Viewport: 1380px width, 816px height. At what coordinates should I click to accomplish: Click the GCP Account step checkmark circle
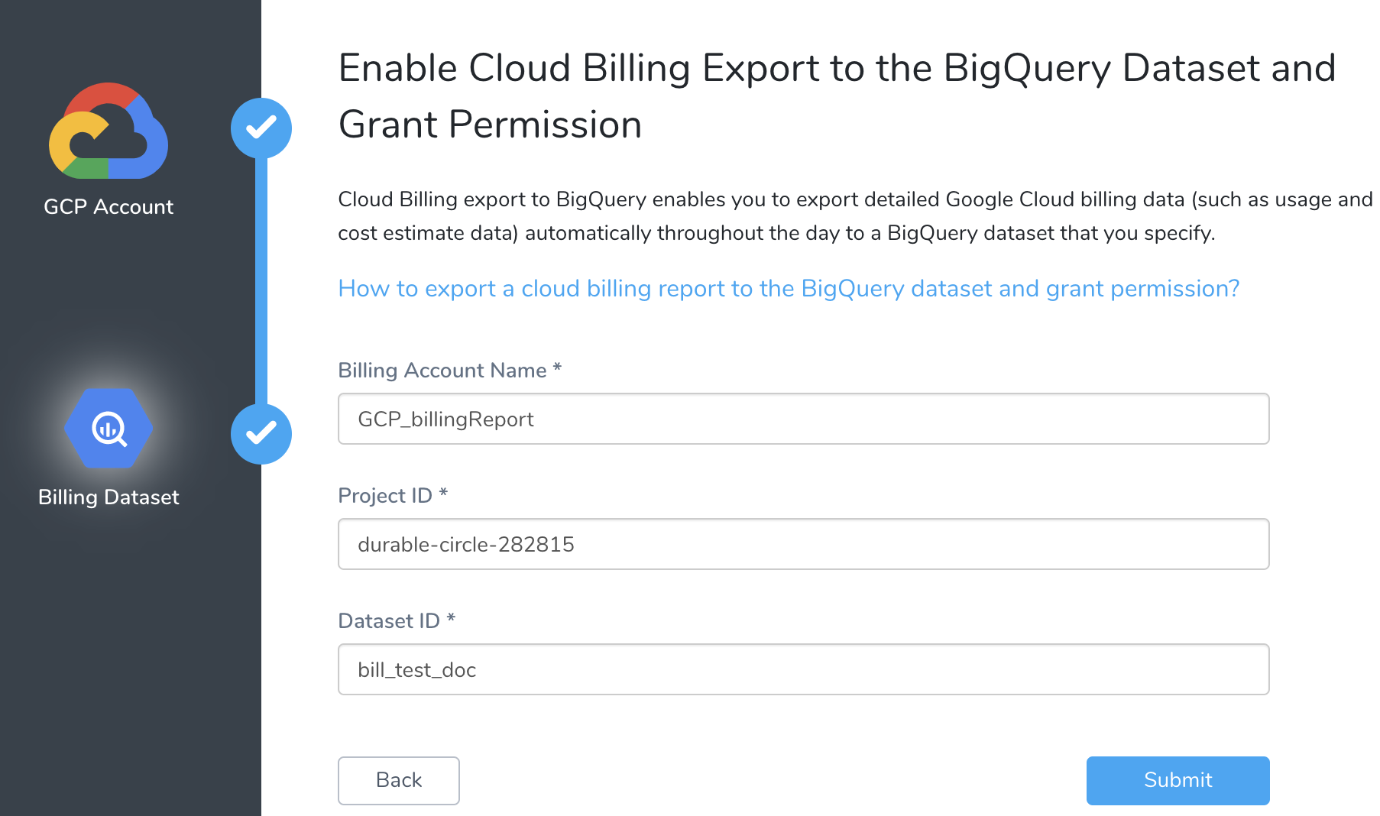[261, 128]
